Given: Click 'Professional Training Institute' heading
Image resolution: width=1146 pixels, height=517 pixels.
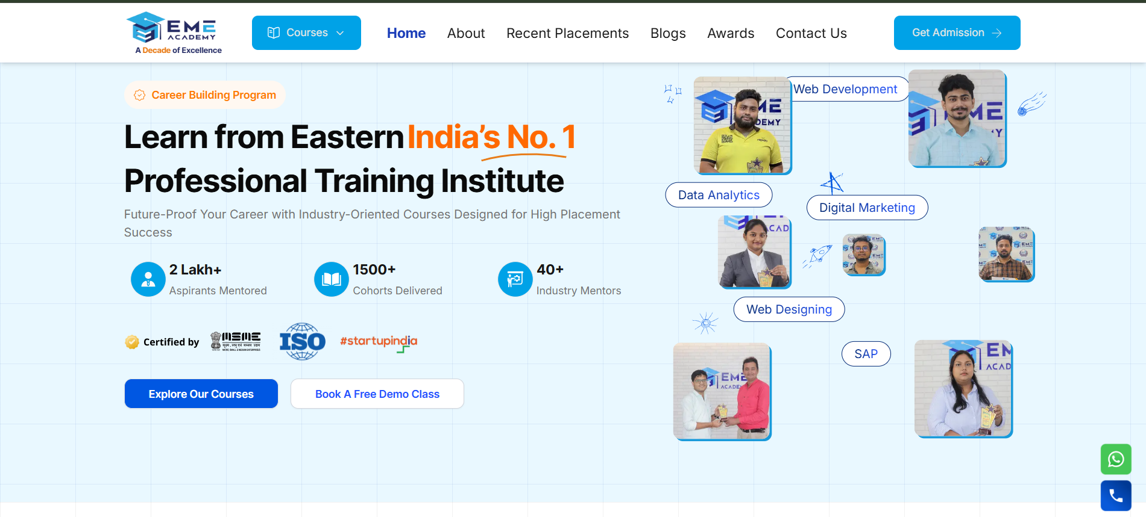Looking at the screenshot, I should [x=344, y=181].
